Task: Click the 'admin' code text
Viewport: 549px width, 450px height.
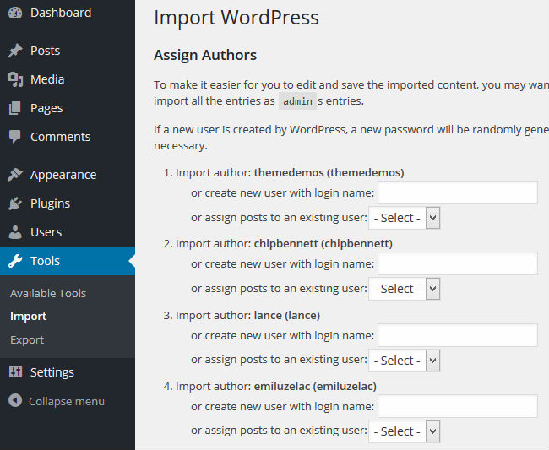Action: point(297,101)
